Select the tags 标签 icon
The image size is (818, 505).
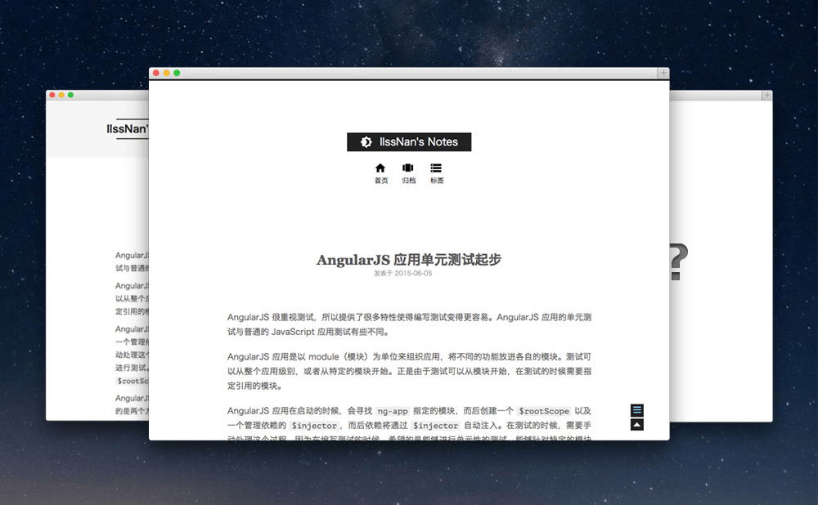click(x=436, y=168)
